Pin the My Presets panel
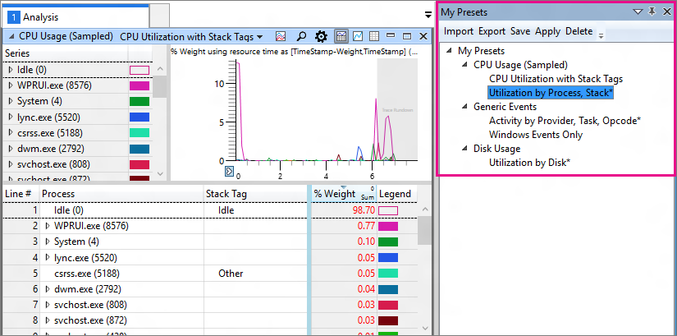The width and height of the screenshot is (677, 336). [x=652, y=12]
